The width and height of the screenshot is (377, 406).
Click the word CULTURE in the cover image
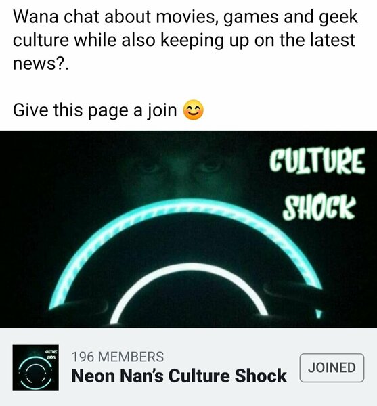click(x=317, y=161)
